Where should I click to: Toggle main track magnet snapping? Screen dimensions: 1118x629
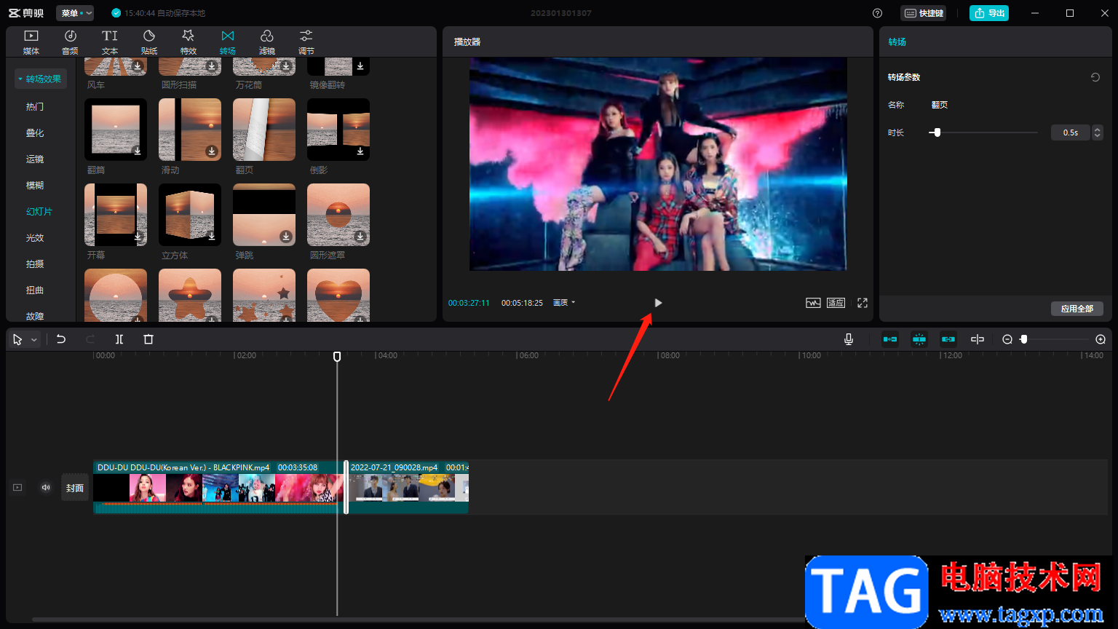890,339
